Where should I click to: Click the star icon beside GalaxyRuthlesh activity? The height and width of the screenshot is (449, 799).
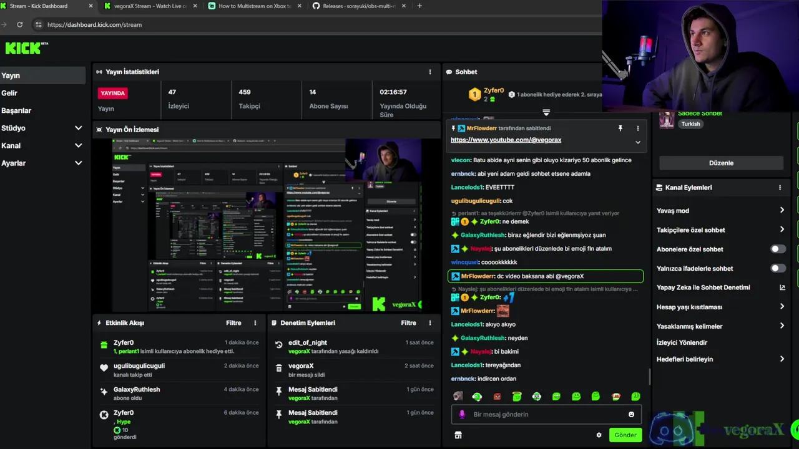point(104,392)
